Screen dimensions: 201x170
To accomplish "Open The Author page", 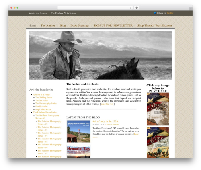I will click(x=48, y=25).
